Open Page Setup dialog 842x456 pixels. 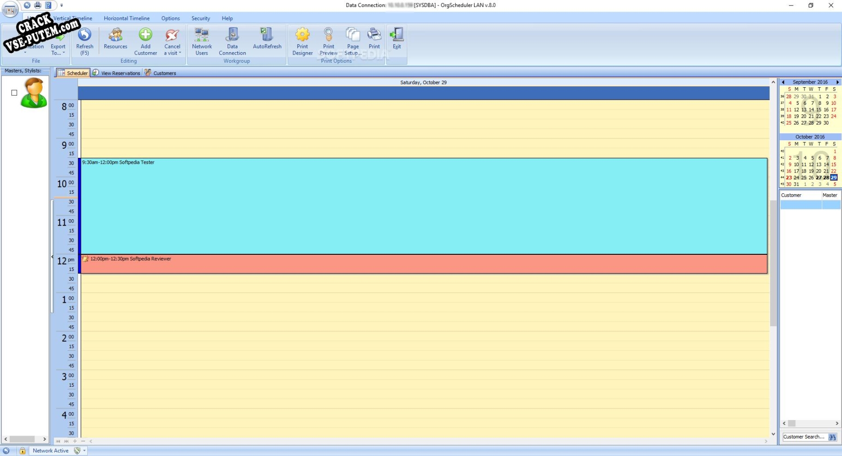353,41
